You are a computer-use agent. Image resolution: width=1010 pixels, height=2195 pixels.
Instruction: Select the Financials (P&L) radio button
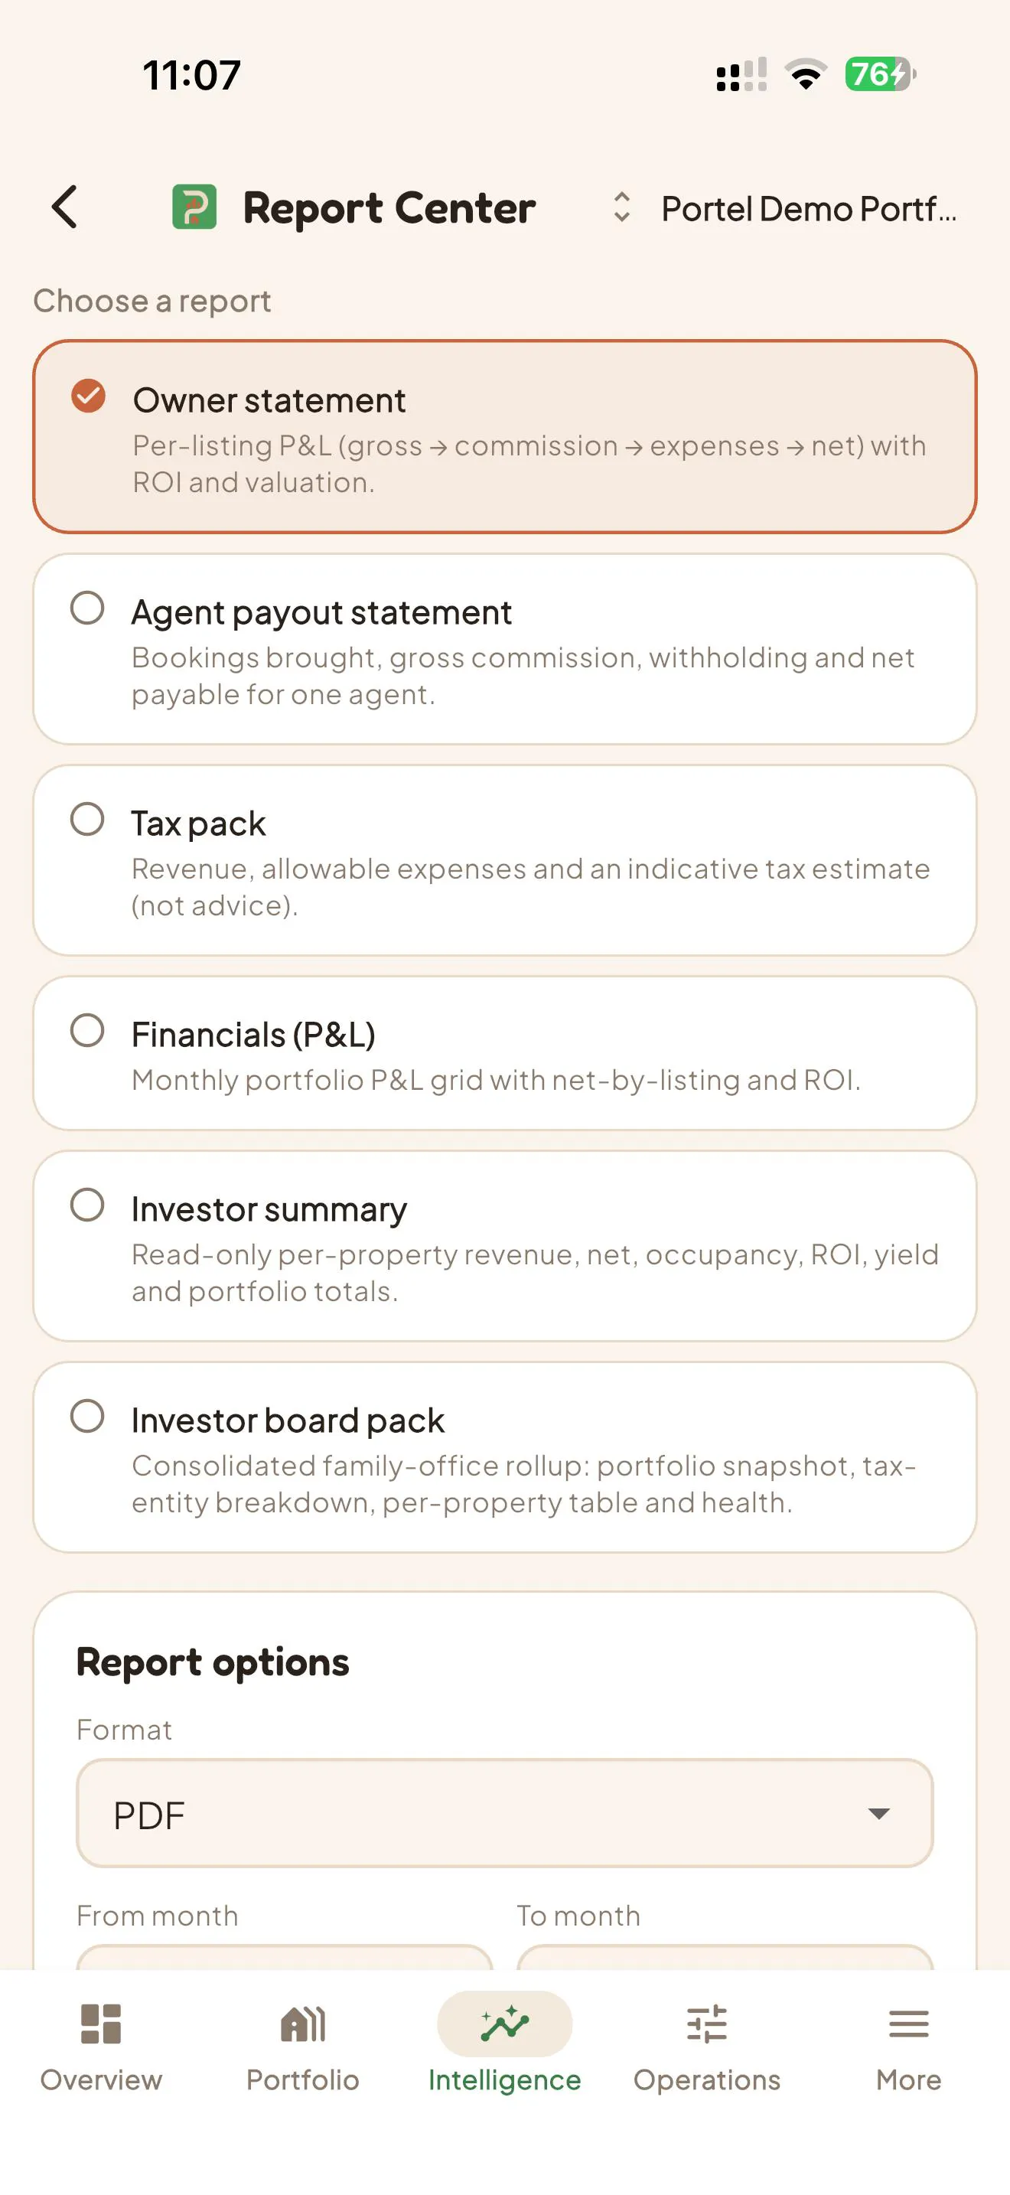87,1031
